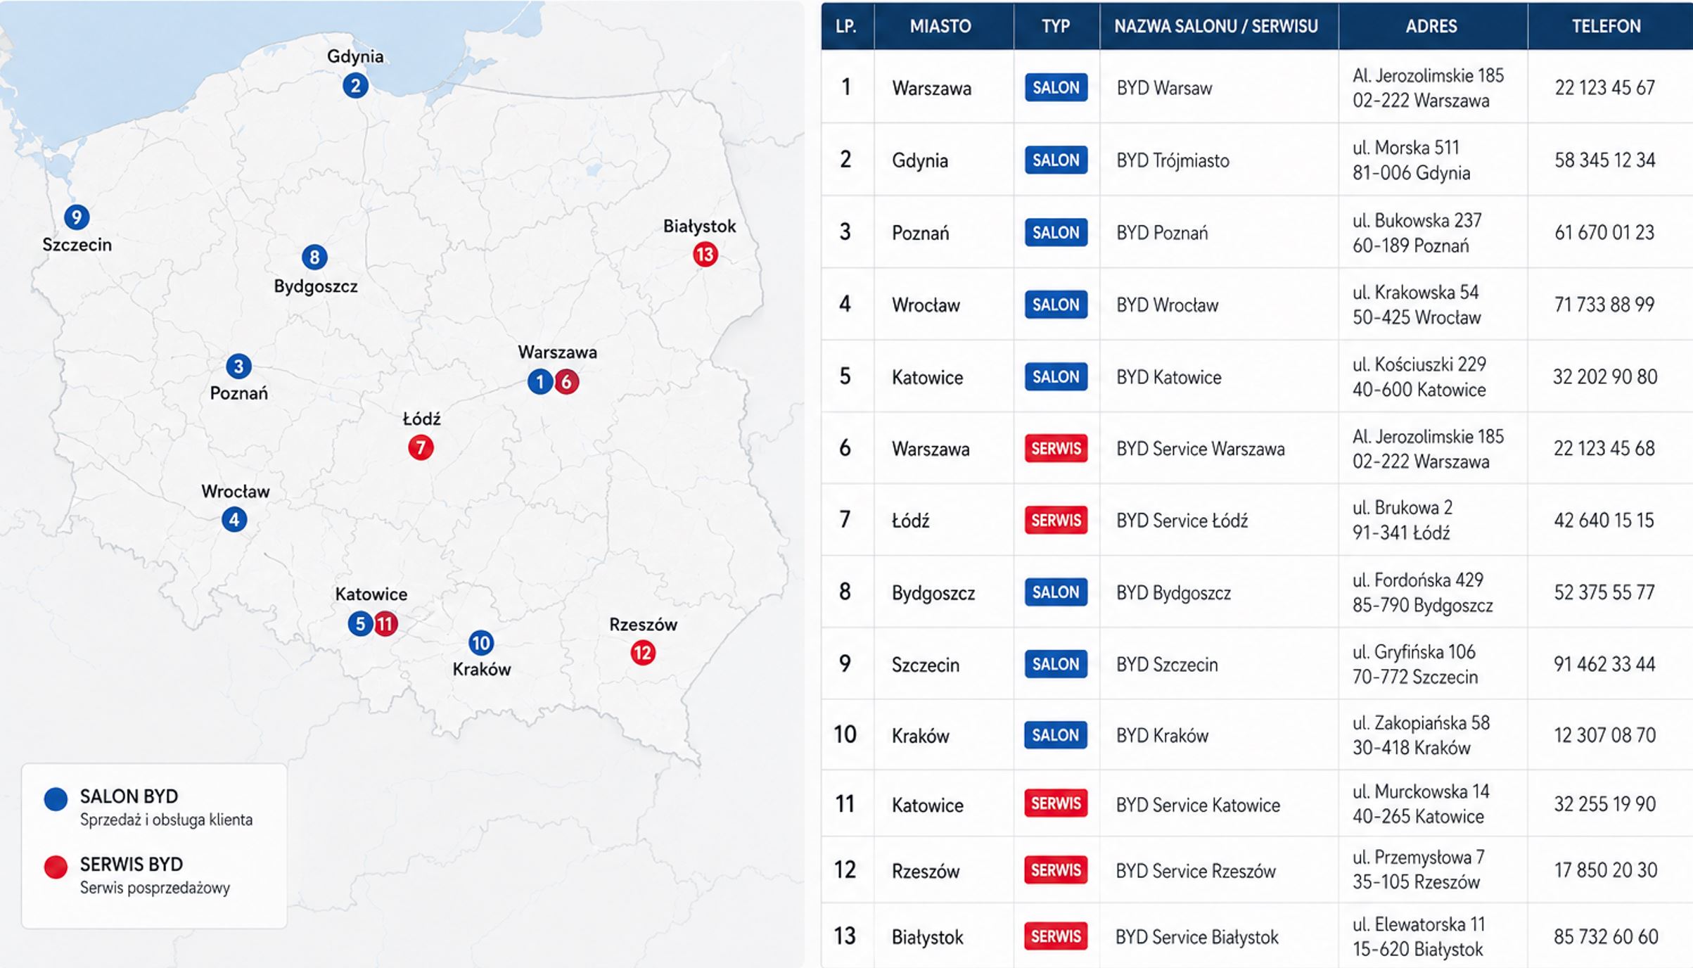
Task: Click address ul. Gryfińska 106 Szczecin
Action: [x=1414, y=664]
